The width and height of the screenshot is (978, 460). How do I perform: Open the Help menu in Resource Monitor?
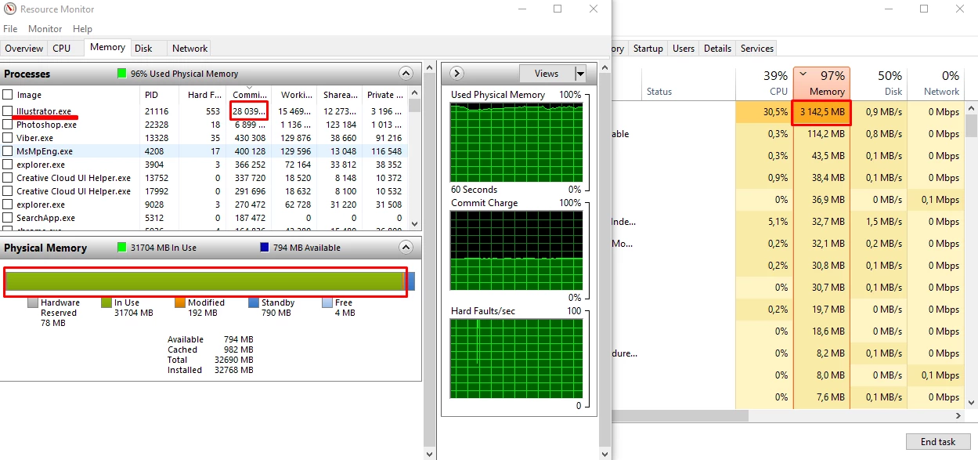pos(82,29)
